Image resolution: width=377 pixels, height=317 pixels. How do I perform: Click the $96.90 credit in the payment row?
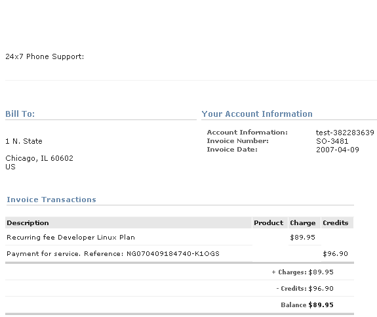click(x=335, y=254)
